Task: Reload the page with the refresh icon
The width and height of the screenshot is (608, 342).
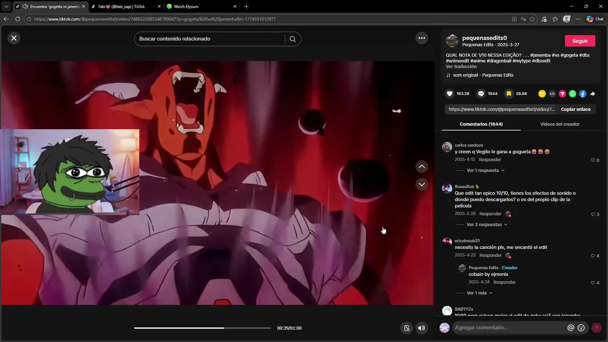Action: [x=18, y=19]
